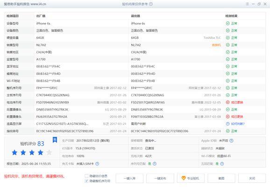Click green check icon in 设备颜色 row
This screenshot has height=187, width=270.
click(x=227, y=30)
